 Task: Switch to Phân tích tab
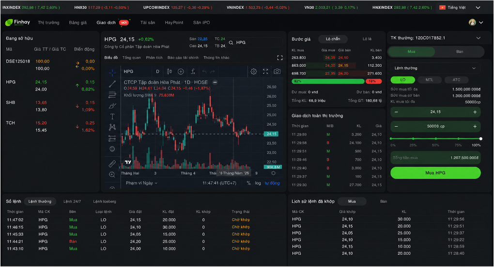154,58
